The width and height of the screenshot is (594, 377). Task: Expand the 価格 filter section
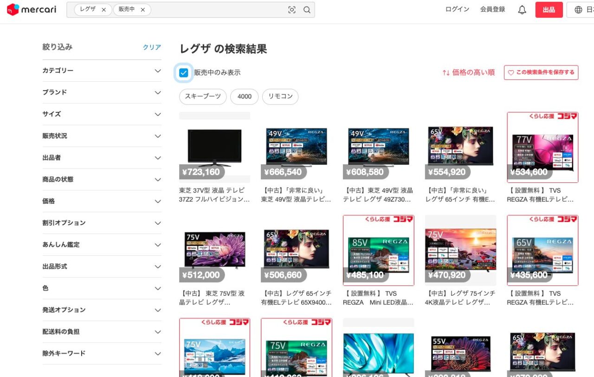(x=158, y=201)
